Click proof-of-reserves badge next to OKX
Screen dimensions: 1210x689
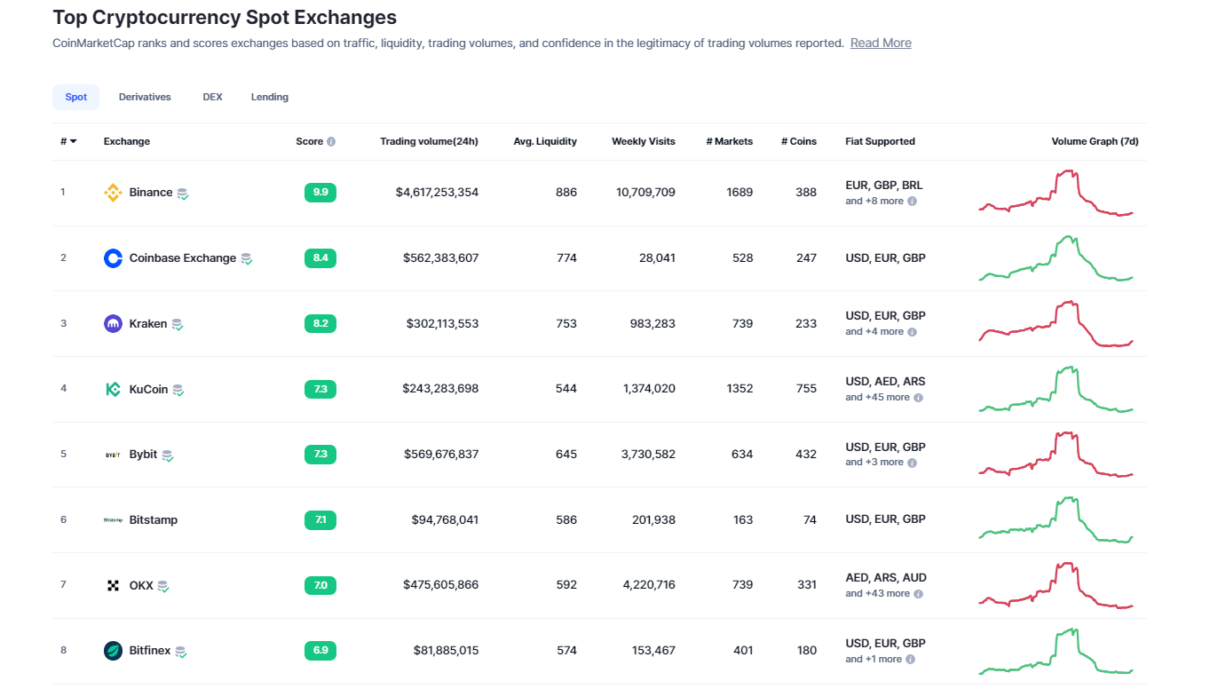click(163, 587)
